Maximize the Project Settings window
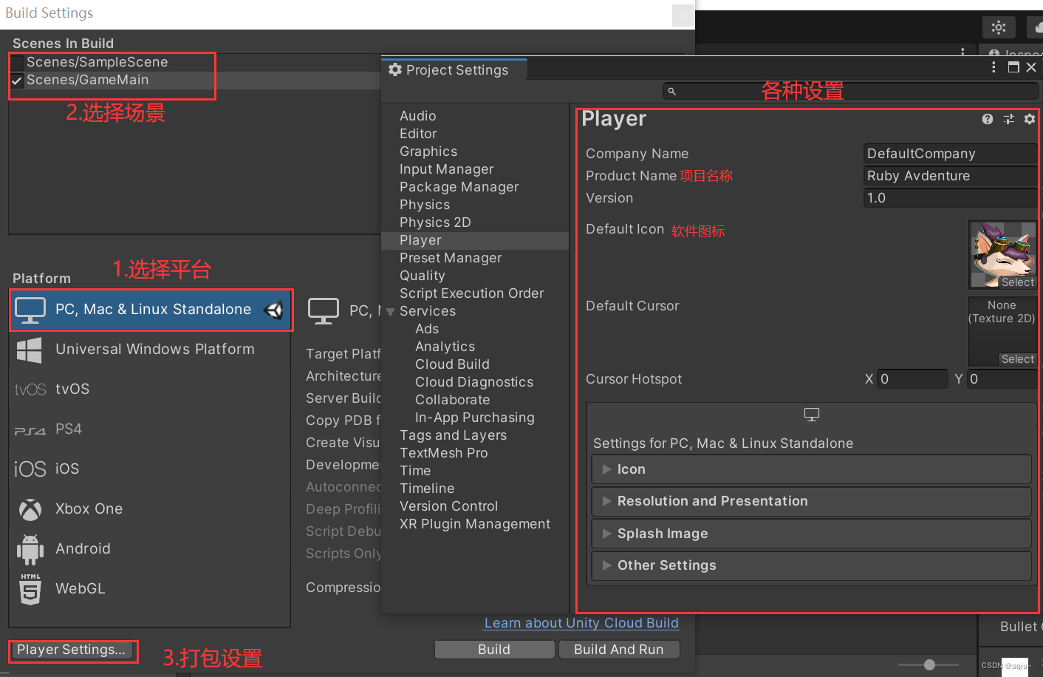 pyautogui.click(x=1013, y=67)
